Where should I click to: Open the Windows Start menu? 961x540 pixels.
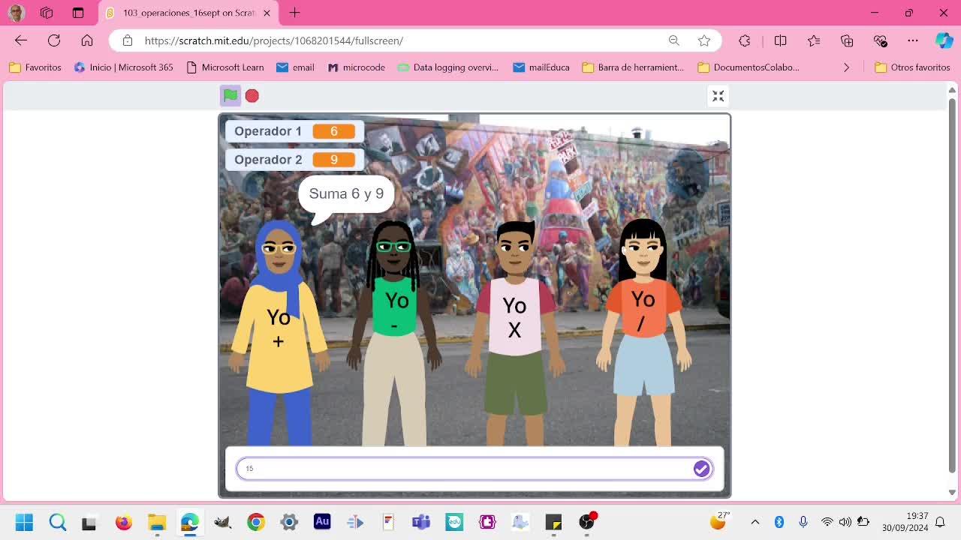click(x=24, y=522)
